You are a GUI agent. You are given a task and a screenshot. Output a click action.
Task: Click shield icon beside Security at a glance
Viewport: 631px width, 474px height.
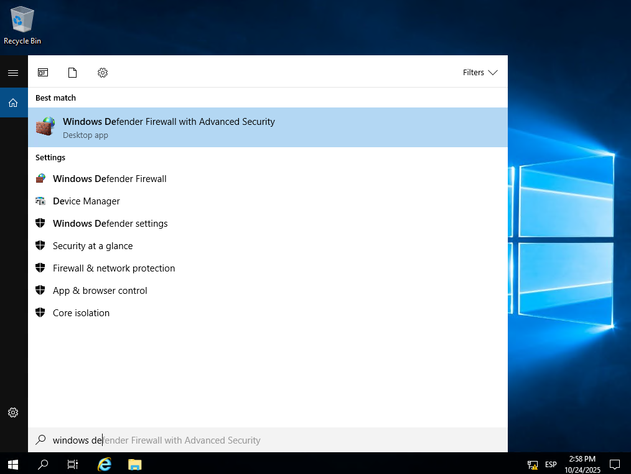pos(40,245)
